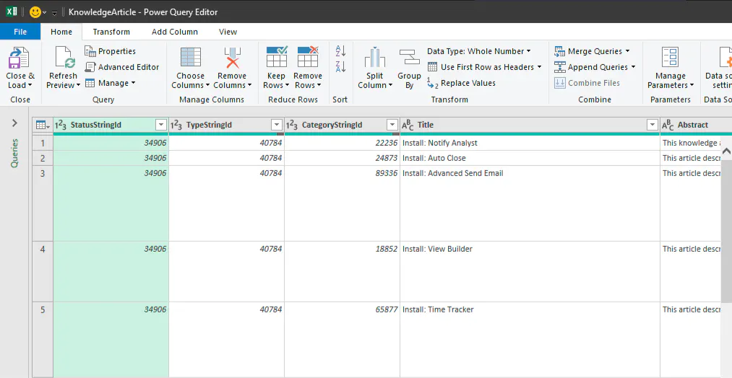Expand the Merge Queries dropdown arrow

[627, 51]
